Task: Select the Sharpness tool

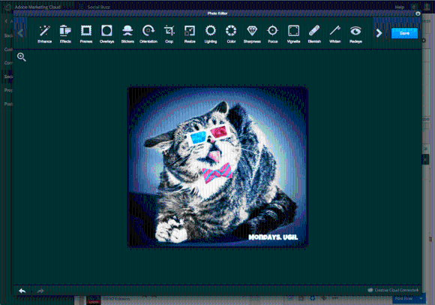Action: [252, 34]
